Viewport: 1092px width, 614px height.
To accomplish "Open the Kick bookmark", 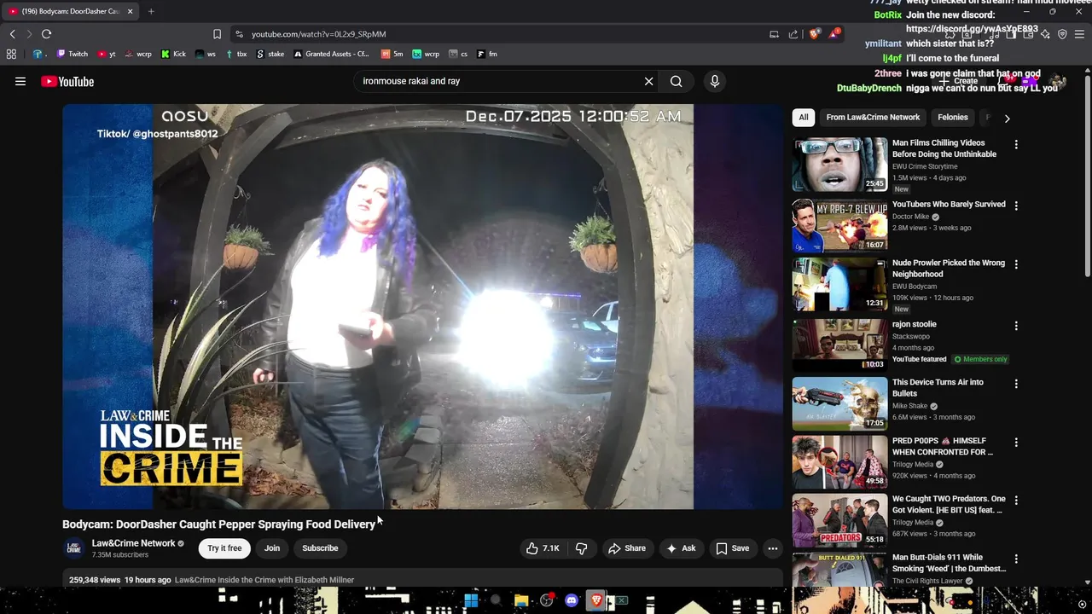I will [173, 54].
